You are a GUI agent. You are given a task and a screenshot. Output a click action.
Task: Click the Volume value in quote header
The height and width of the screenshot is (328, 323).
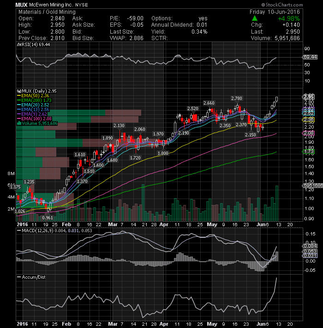[x=287, y=38]
